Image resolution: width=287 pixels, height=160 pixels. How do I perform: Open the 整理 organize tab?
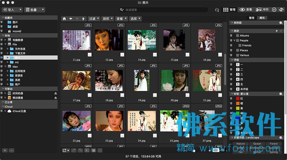(x=251, y=18)
